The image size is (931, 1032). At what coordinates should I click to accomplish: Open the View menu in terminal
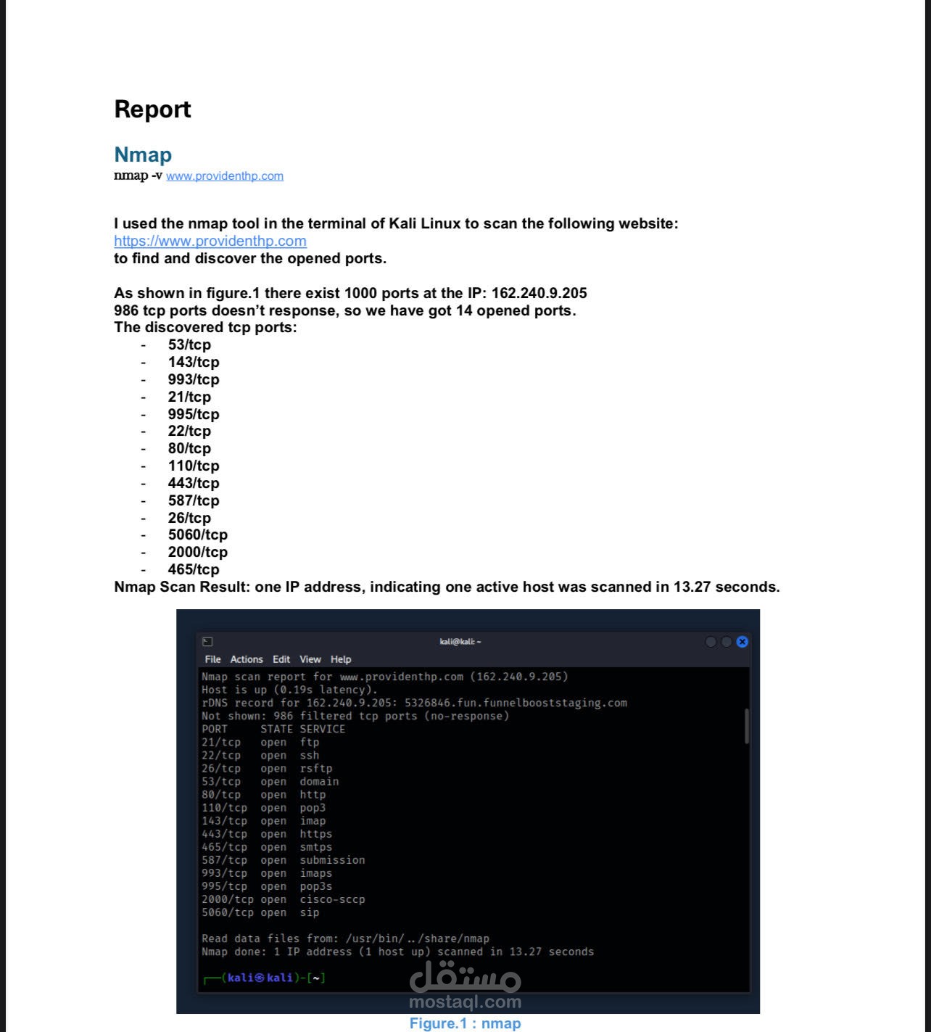click(310, 659)
